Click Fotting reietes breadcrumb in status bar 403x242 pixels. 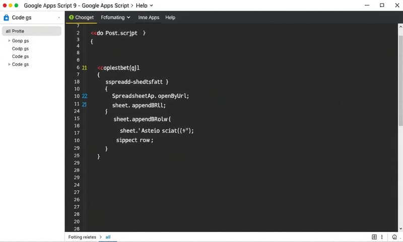click(x=82, y=237)
